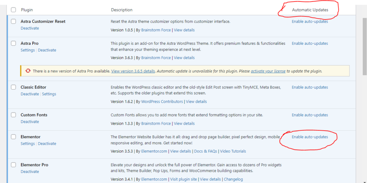The image size is (367, 183).
Task: Check the Classic Editor plugin checkbox
Action: [13, 87]
